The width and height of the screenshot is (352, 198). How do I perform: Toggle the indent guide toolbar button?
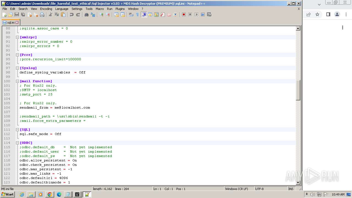point(144,15)
